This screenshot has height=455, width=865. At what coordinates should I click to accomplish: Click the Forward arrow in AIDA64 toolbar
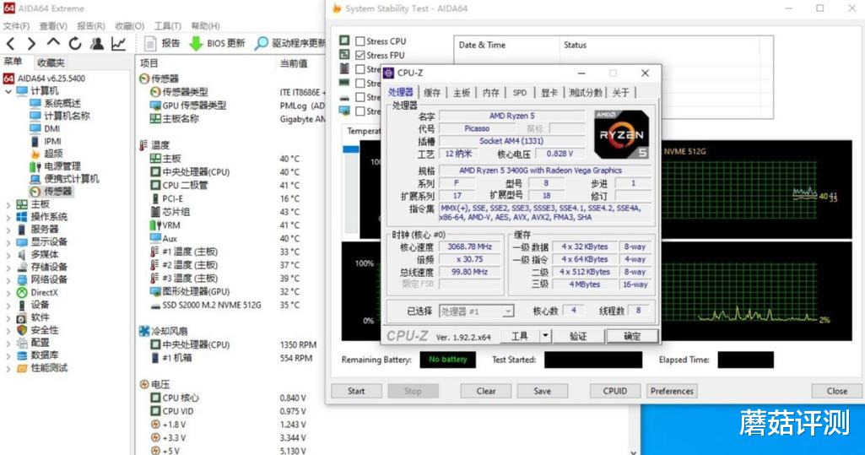tap(31, 44)
